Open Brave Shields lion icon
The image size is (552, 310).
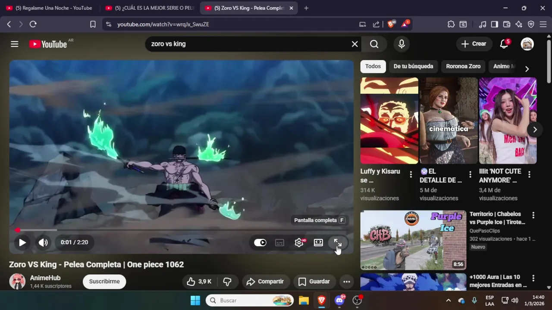point(391,25)
